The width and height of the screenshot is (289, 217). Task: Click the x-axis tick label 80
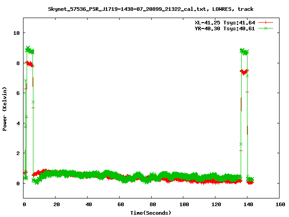click(153, 204)
